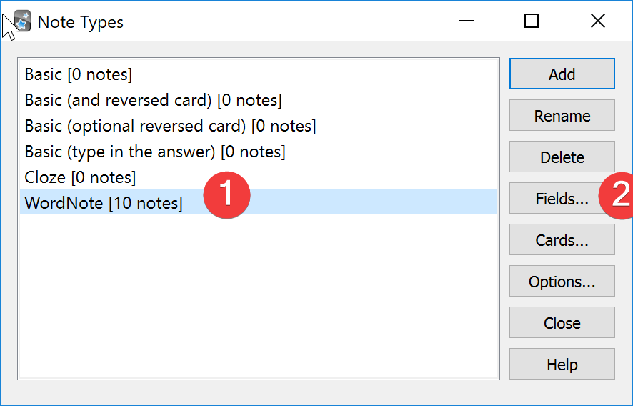Click the Anki star icon in title bar
The height and width of the screenshot is (406, 633).
tap(22, 21)
